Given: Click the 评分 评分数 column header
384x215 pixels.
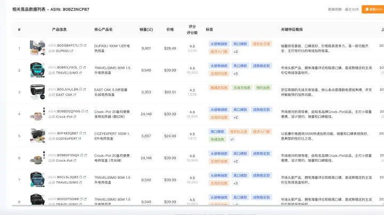Looking at the screenshot, I should click(192, 29).
